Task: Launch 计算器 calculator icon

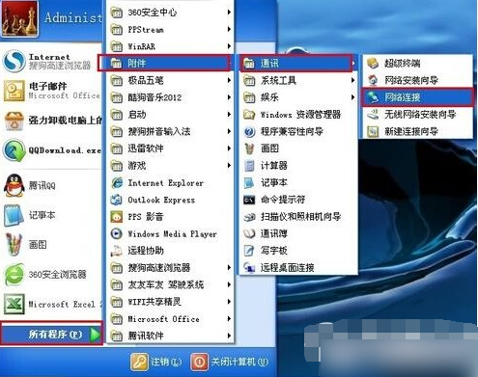Action: coord(249,166)
